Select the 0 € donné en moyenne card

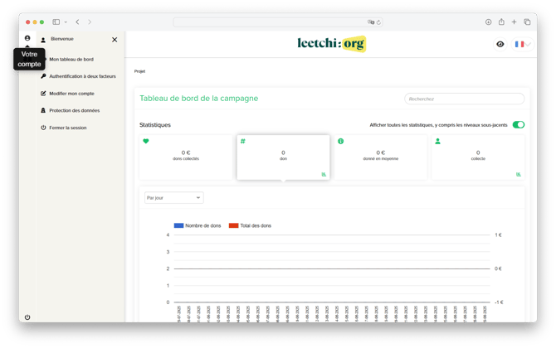[380, 157]
